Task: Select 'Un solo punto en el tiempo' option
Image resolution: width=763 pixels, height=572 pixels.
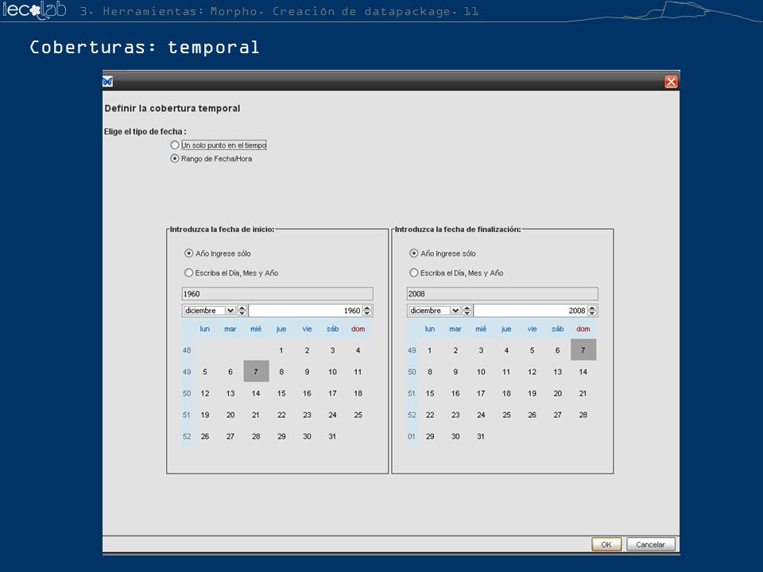Action: click(219, 145)
